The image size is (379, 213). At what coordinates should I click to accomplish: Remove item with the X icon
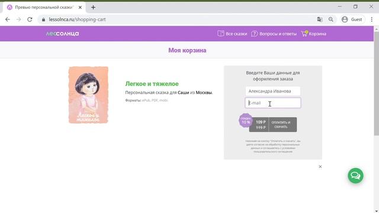(x=320, y=167)
